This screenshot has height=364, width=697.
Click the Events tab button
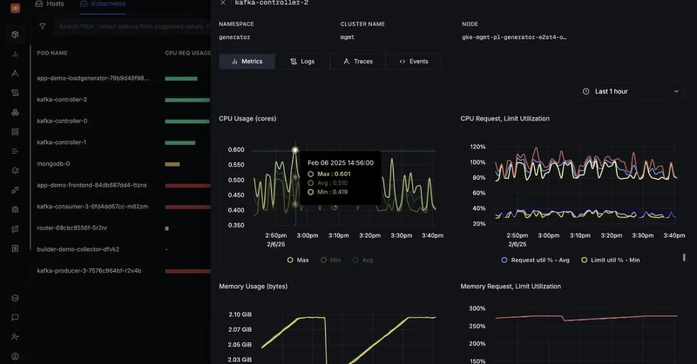click(413, 61)
